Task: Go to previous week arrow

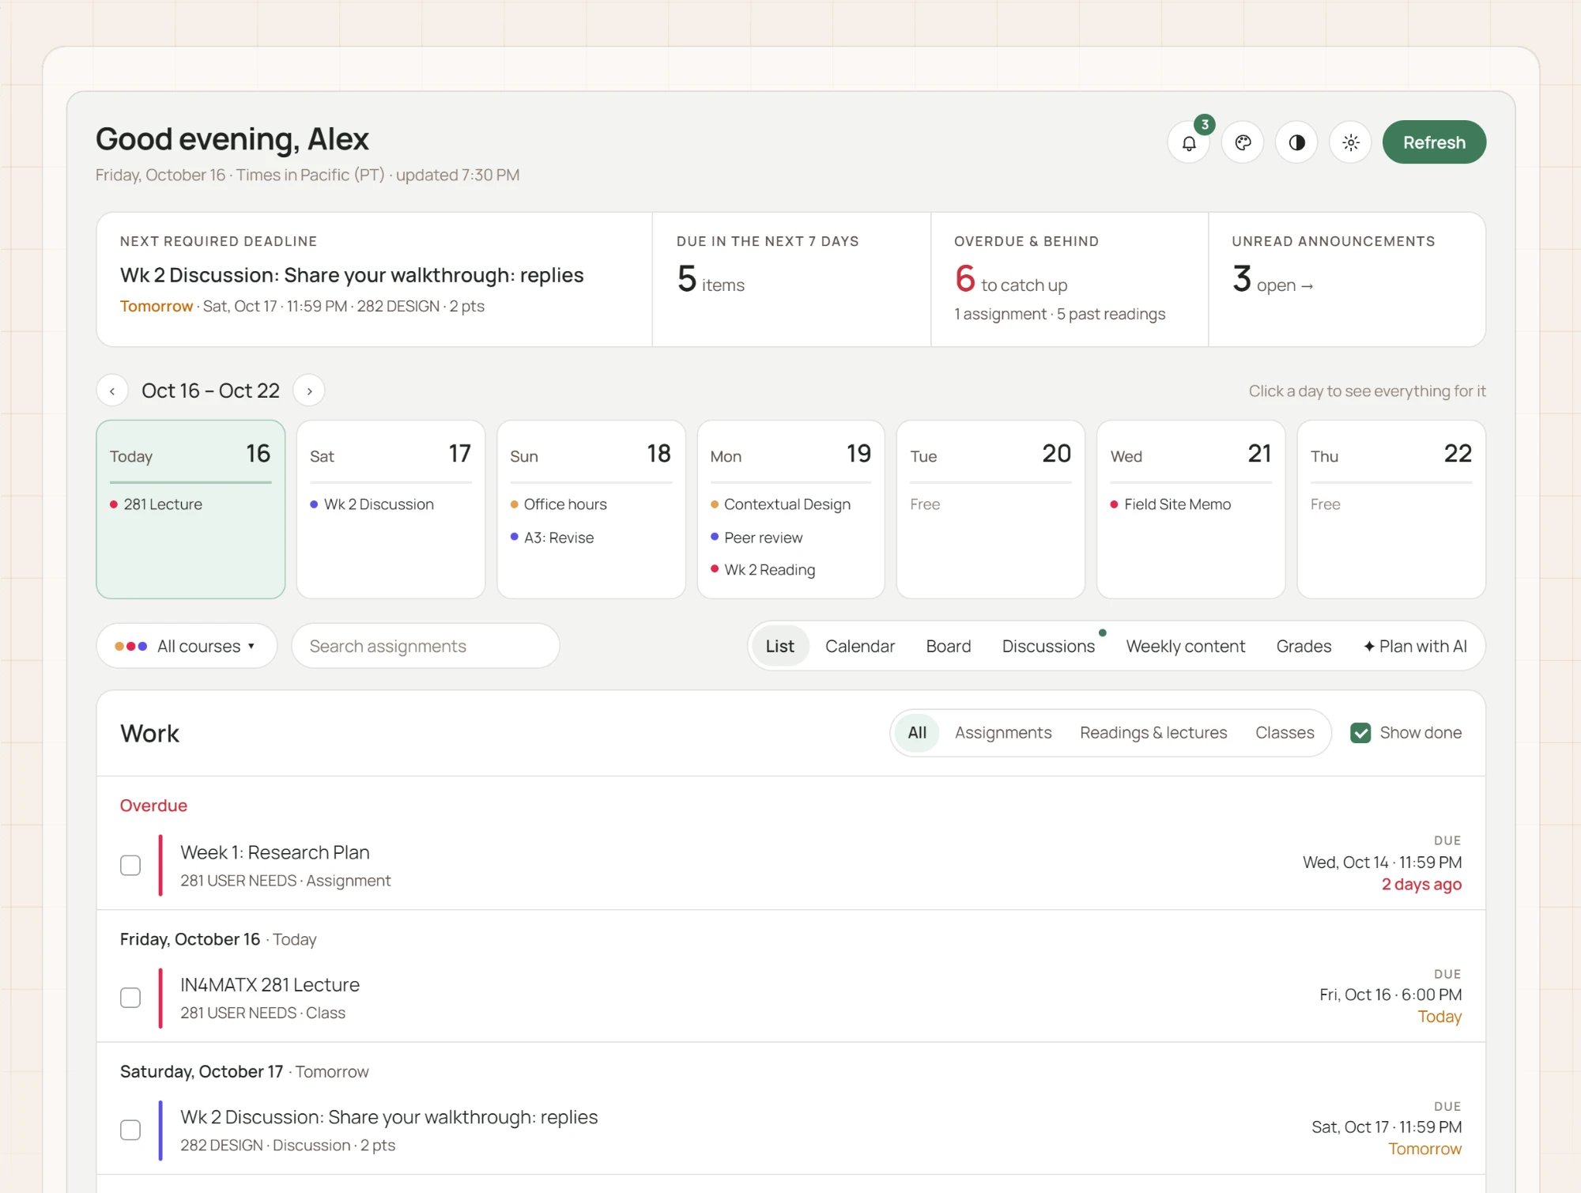Action: (x=112, y=391)
